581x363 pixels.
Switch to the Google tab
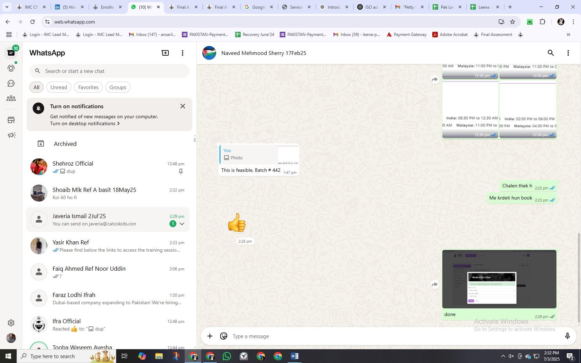click(x=258, y=7)
